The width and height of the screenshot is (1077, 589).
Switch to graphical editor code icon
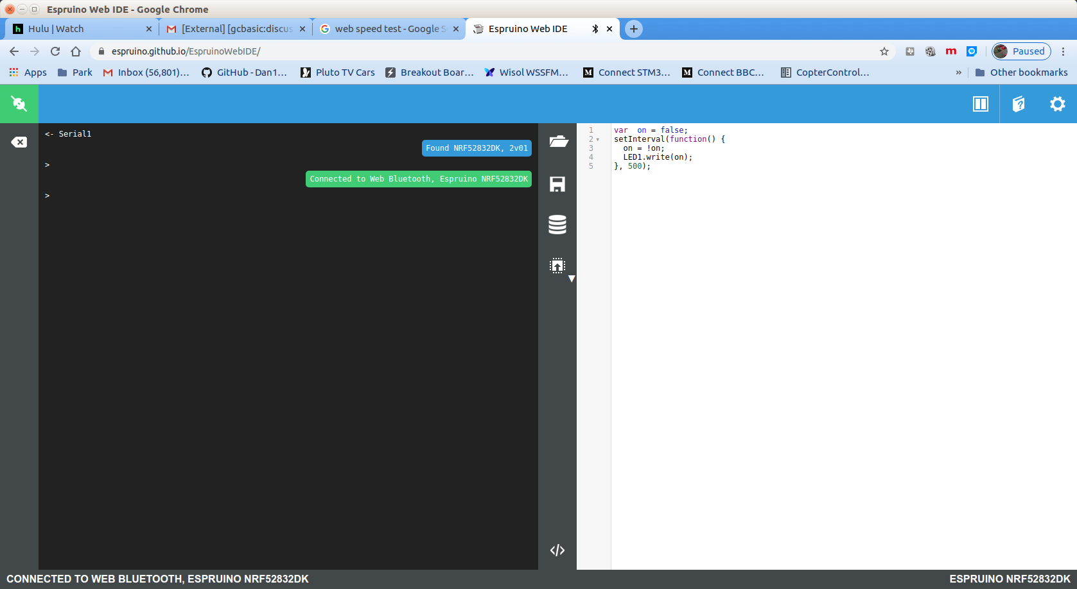[557, 550]
